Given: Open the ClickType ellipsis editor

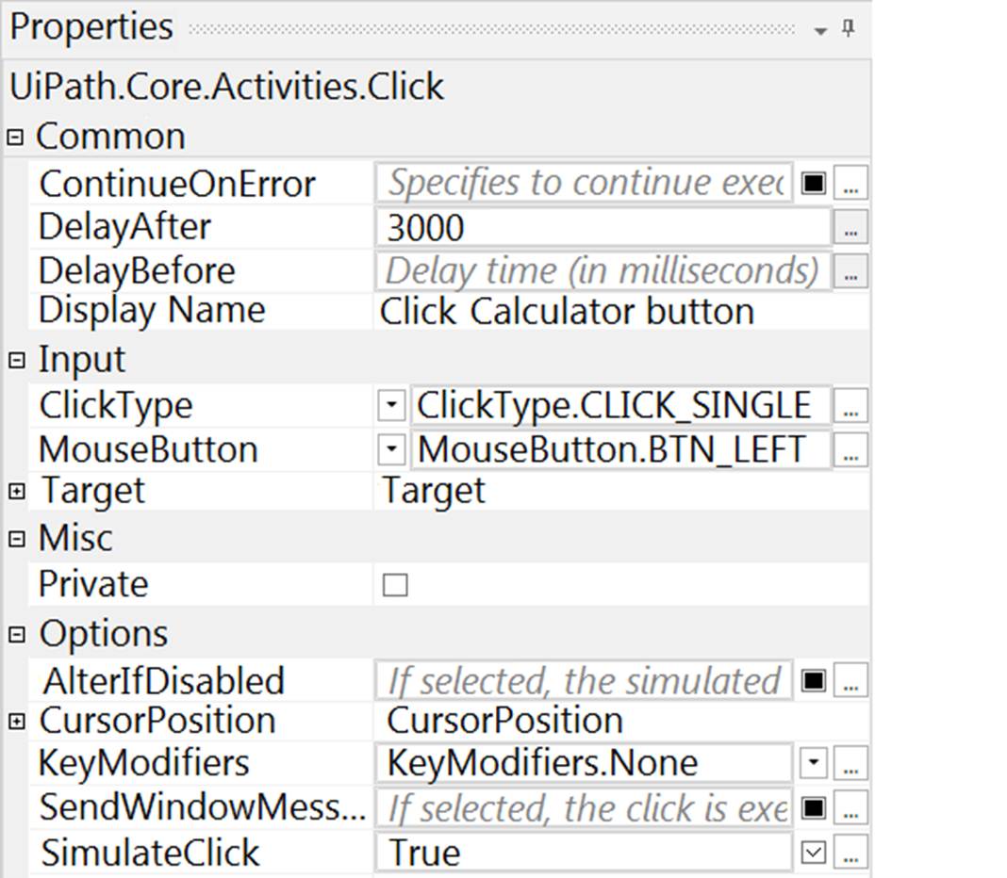Looking at the screenshot, I should pos(850,404).
